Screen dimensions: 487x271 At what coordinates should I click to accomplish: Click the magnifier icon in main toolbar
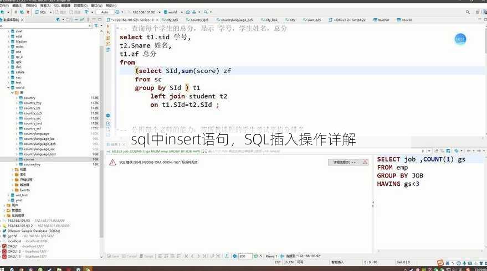(206, 12)
